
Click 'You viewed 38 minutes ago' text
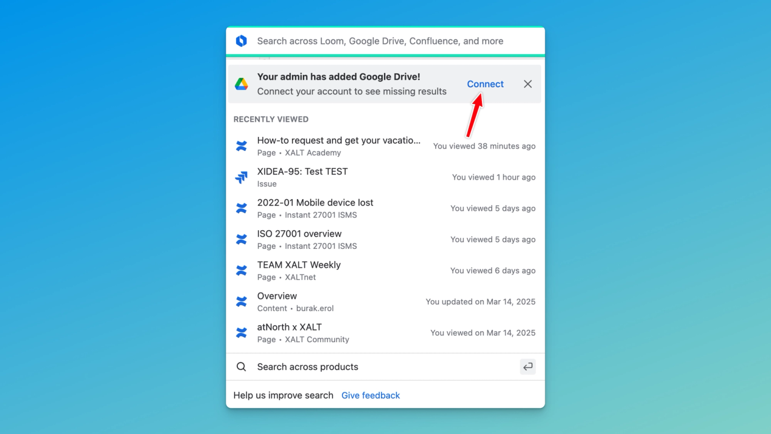[484, 146]
